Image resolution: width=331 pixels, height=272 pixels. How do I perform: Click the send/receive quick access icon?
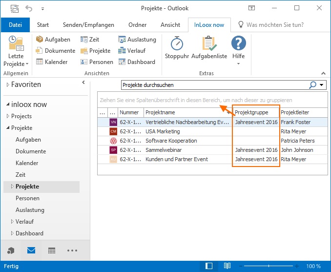pos(15,8)
